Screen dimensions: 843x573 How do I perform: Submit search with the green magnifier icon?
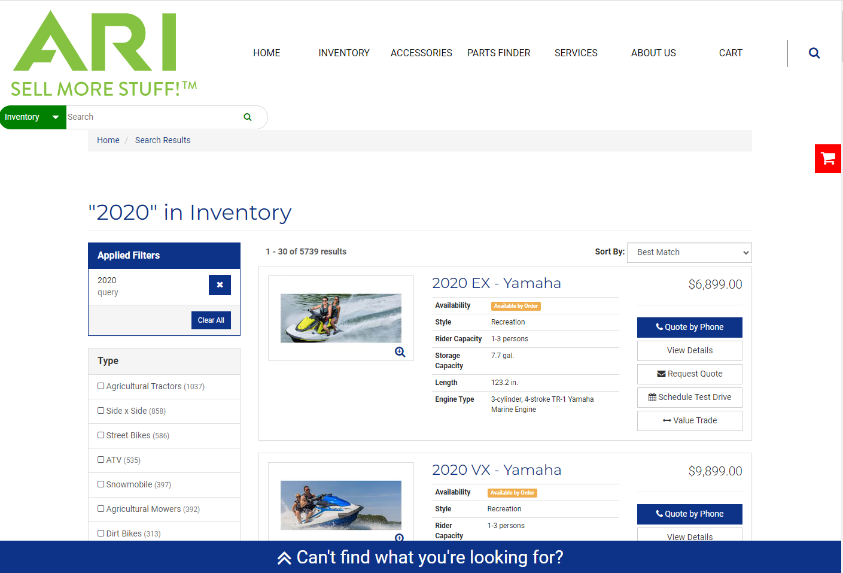tap(248, 117)
